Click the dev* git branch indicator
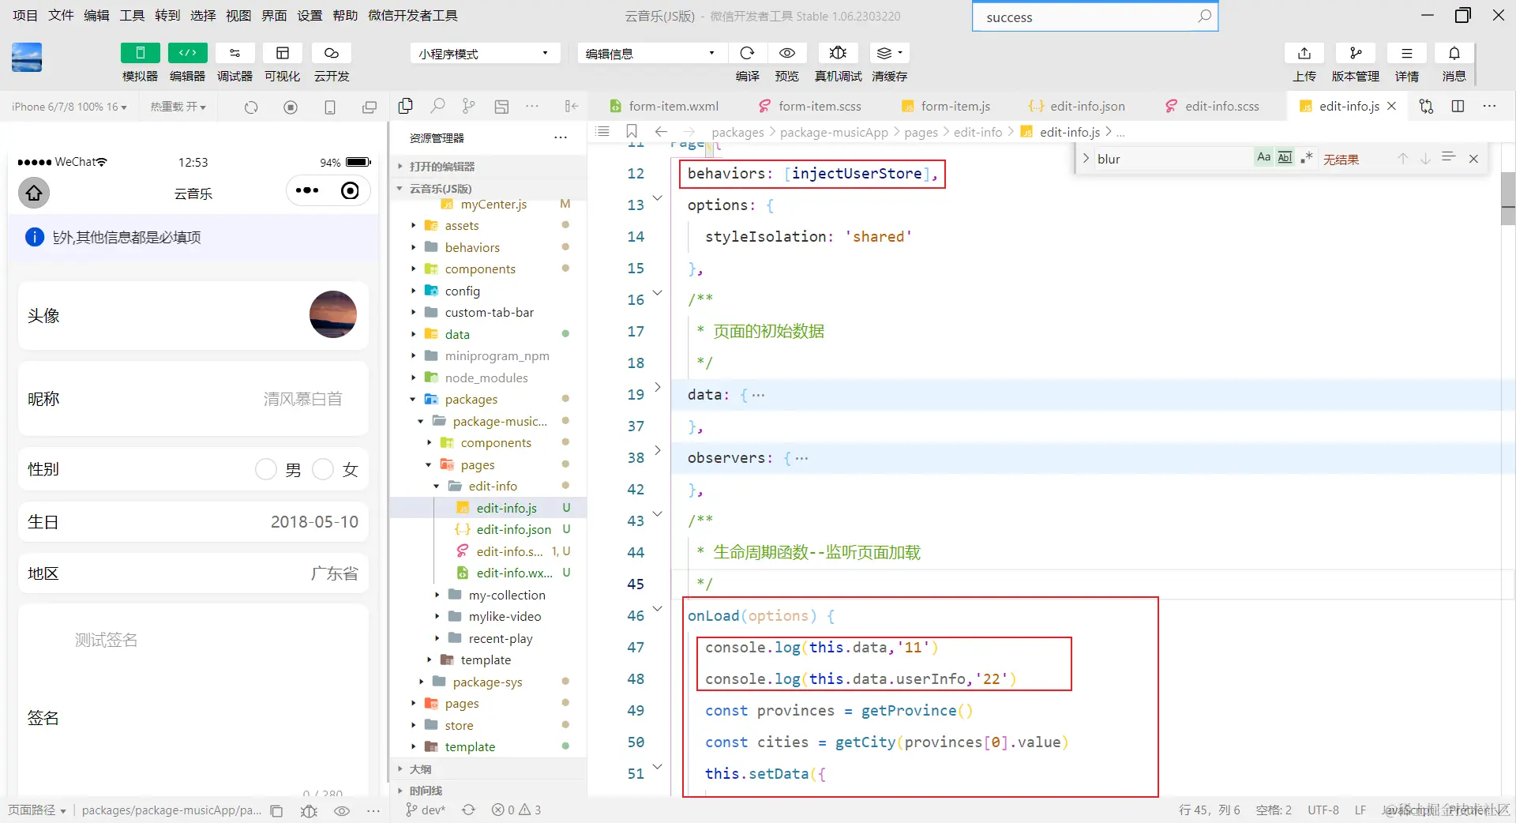 click(426, 810)
